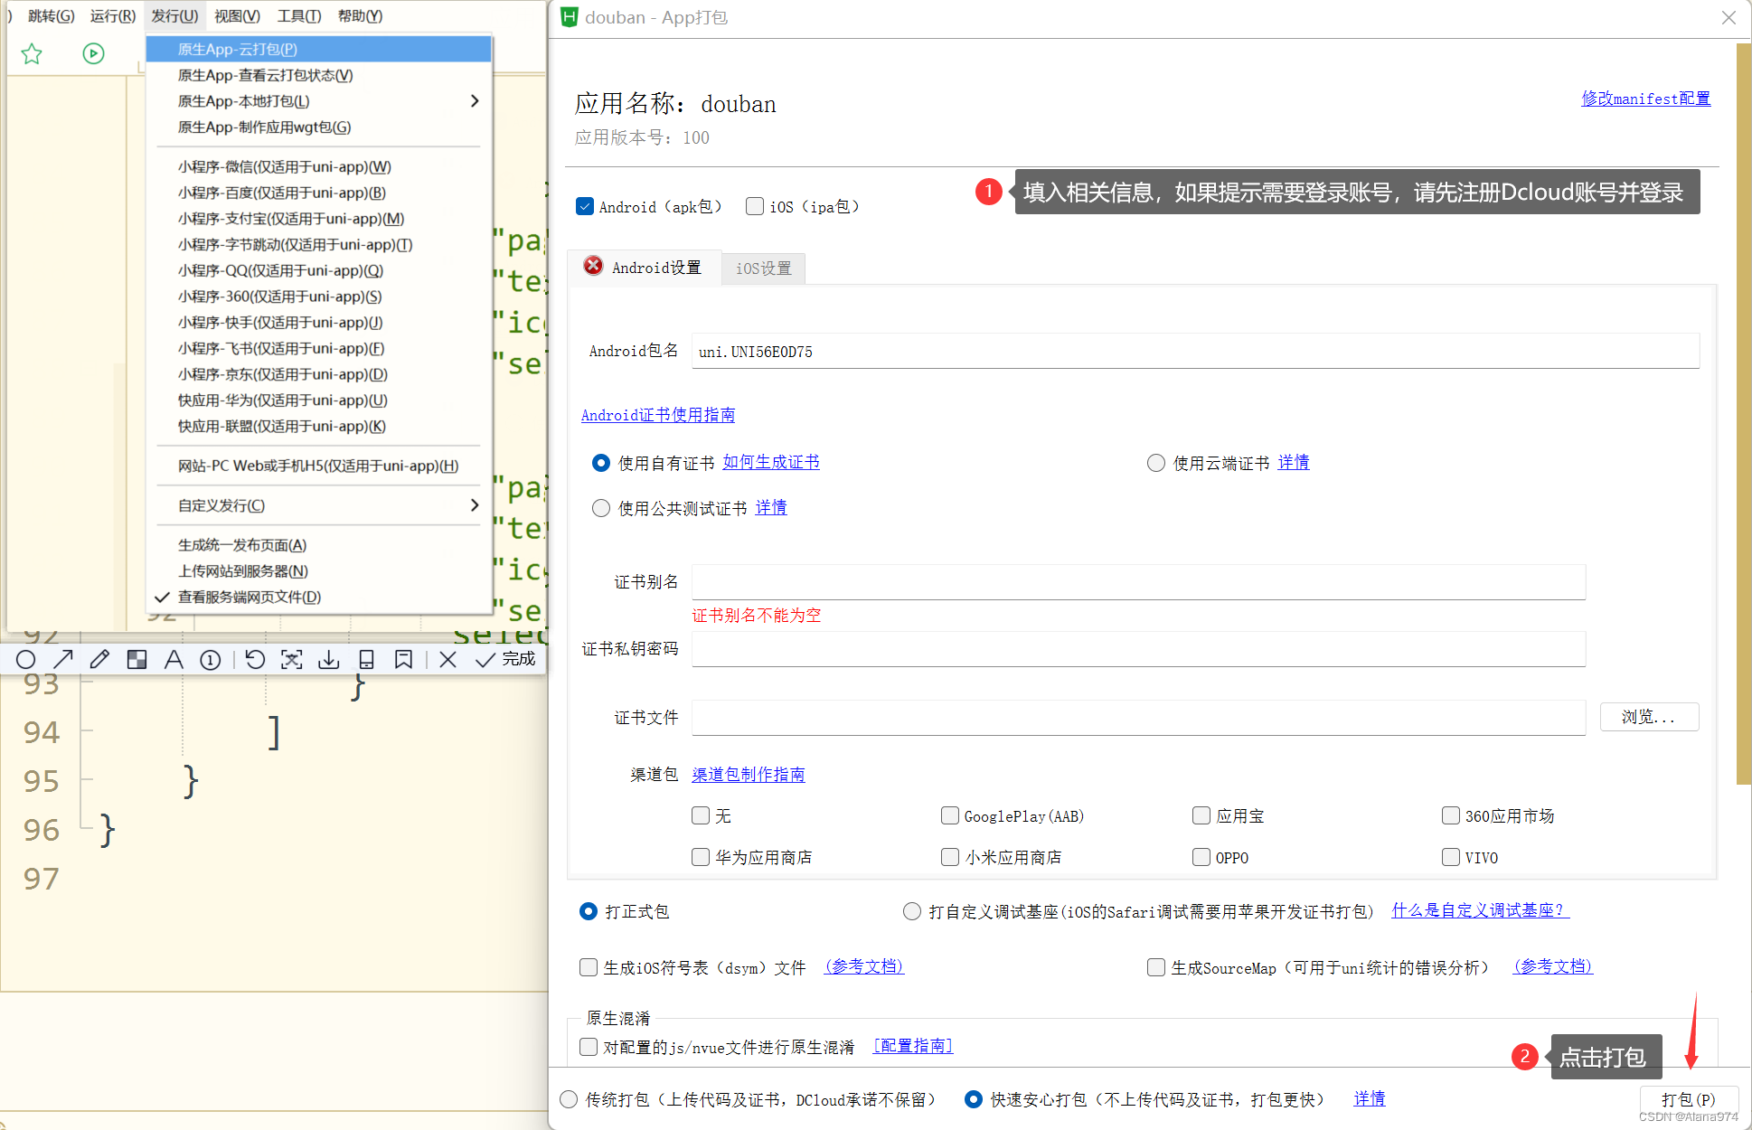The image size is (1752, 1130).
Task: Undo the last annotation
Action: tap(255, 659)
